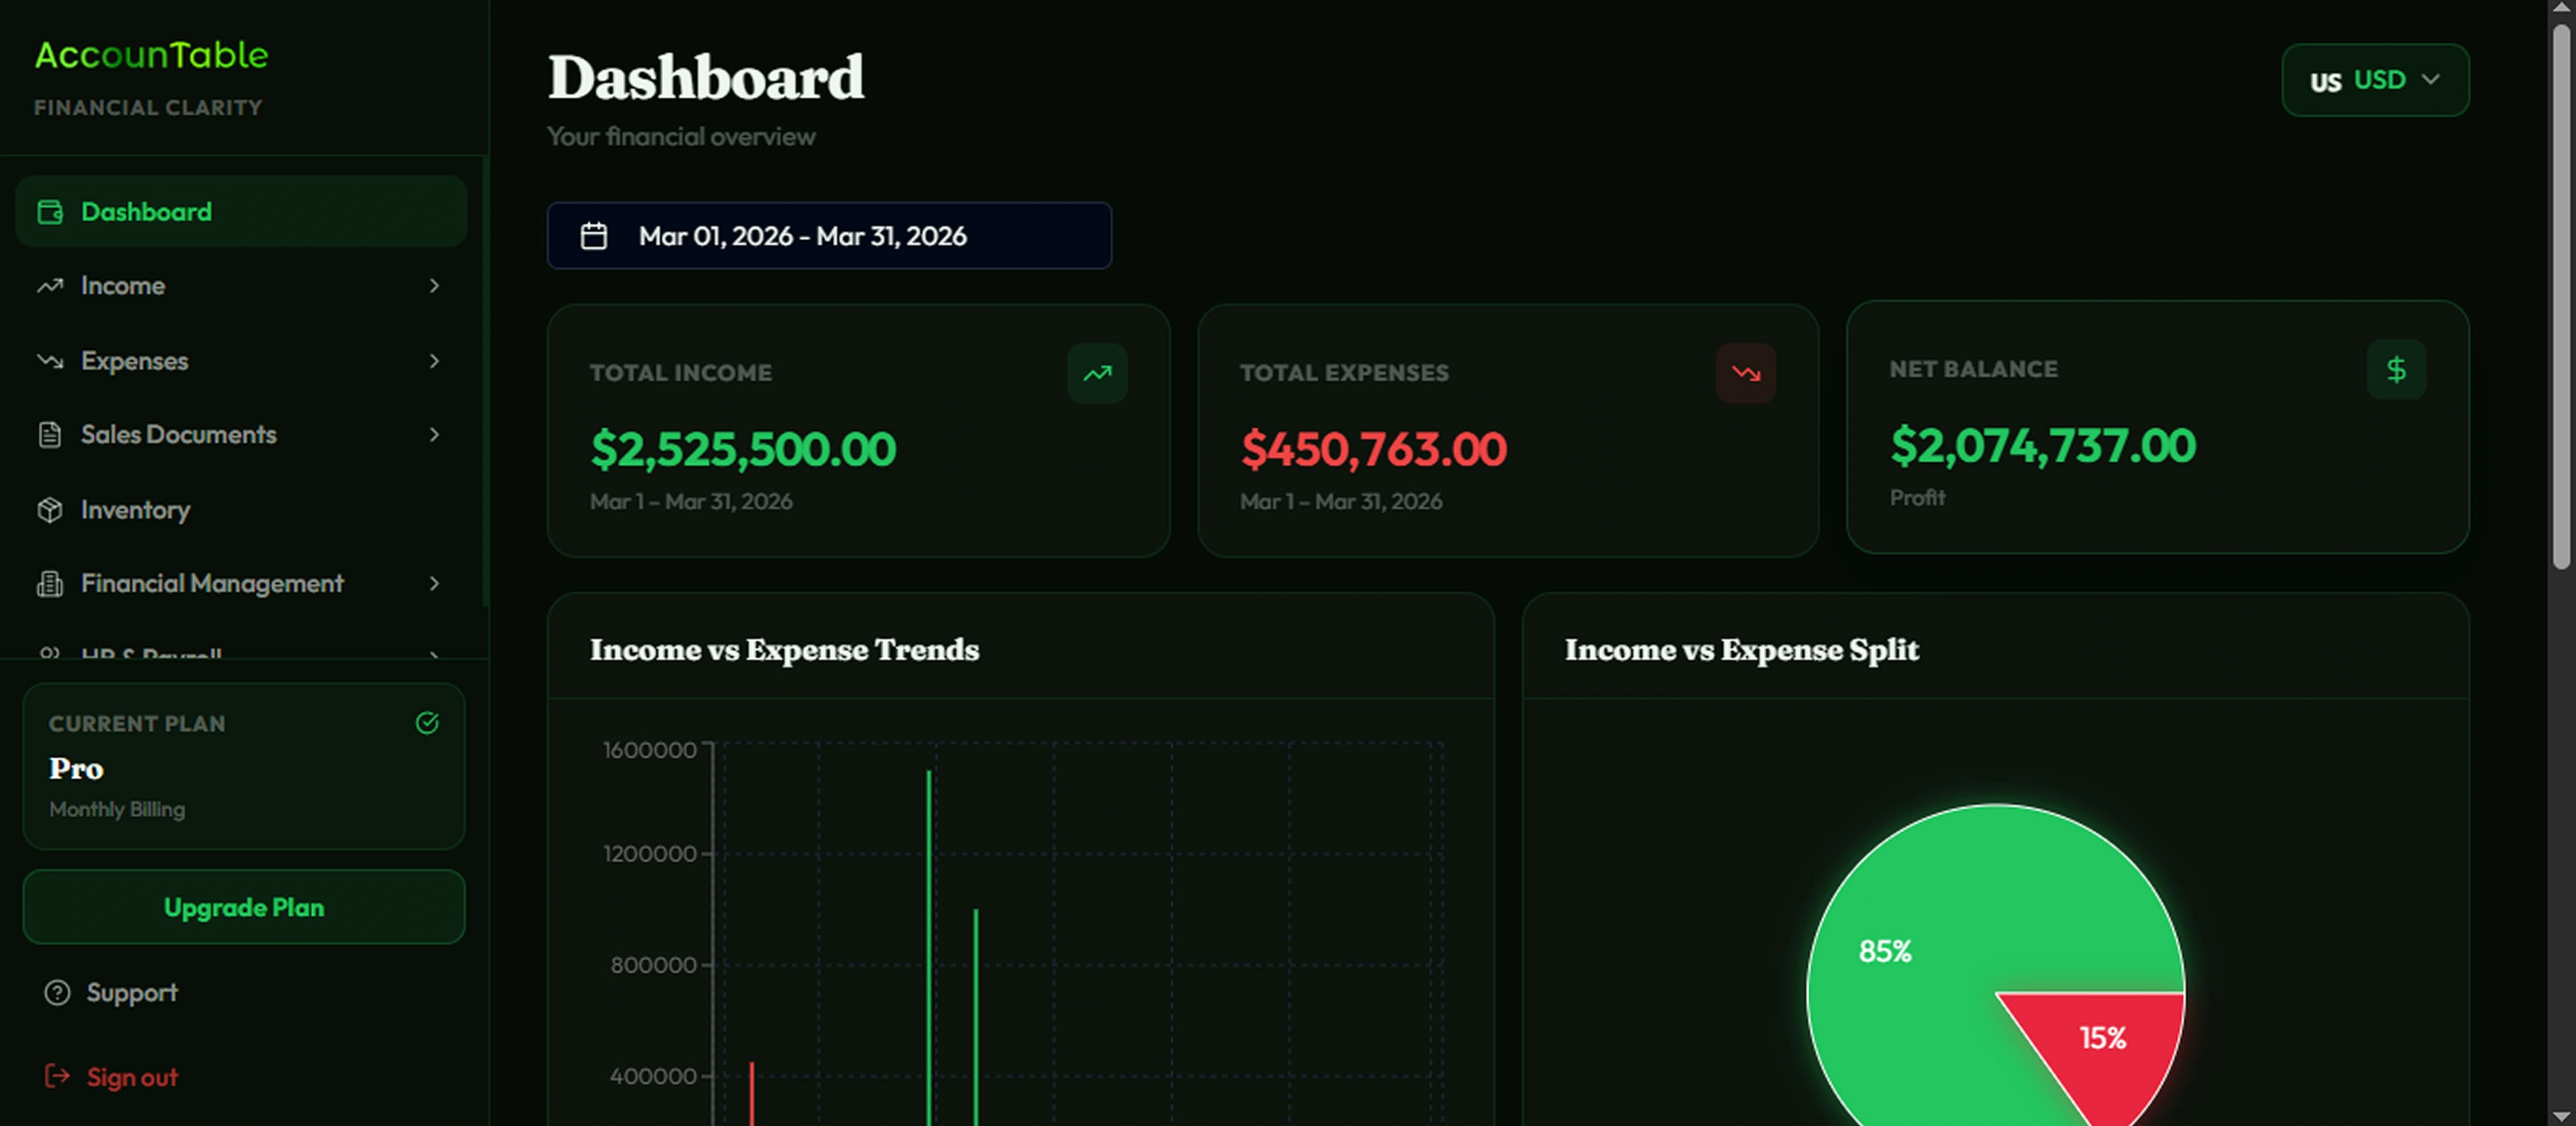Click the Financial Management building icon
Image resolution: width=2576 pixels, height=1126 pixels.
[50, 583]
